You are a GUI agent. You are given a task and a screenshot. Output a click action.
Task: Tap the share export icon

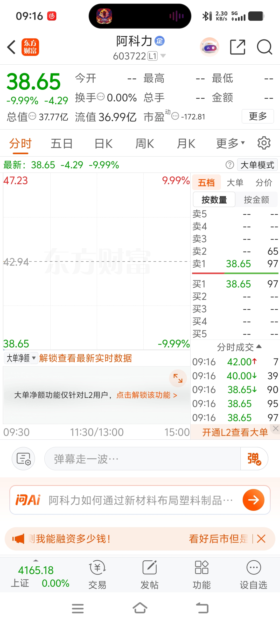238,47
